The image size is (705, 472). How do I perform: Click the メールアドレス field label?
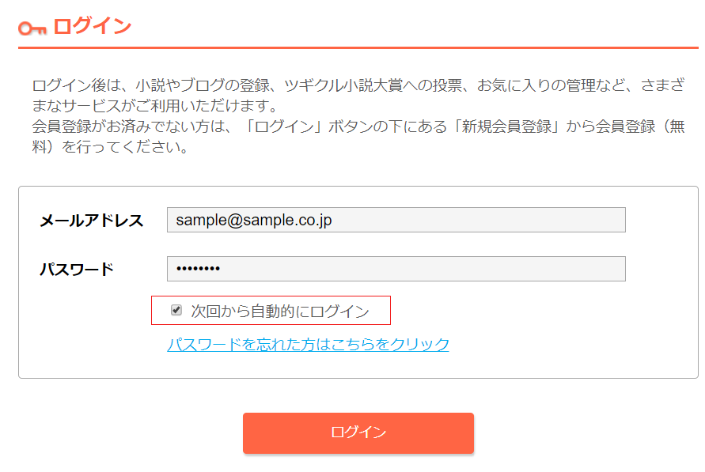click(x=91, y=221)
